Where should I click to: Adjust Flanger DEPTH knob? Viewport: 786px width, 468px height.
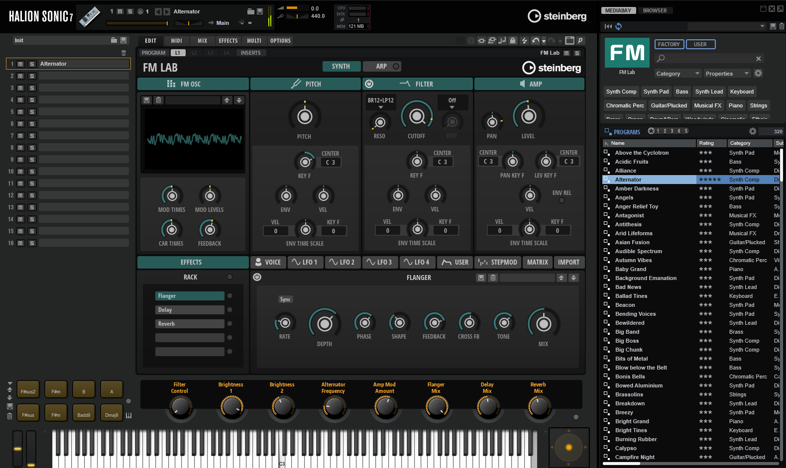click(x=325, y=324)
